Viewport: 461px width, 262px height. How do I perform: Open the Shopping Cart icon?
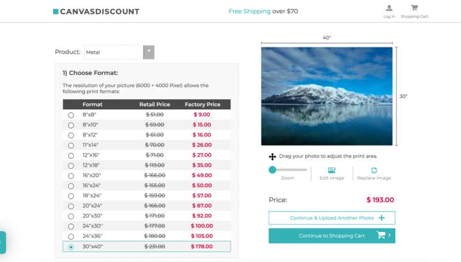pyautogui.click(x=414, y=8)
